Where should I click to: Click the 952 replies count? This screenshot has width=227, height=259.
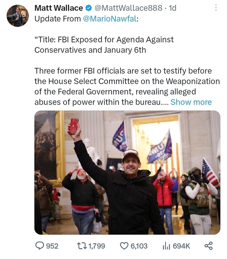(52, 246)
